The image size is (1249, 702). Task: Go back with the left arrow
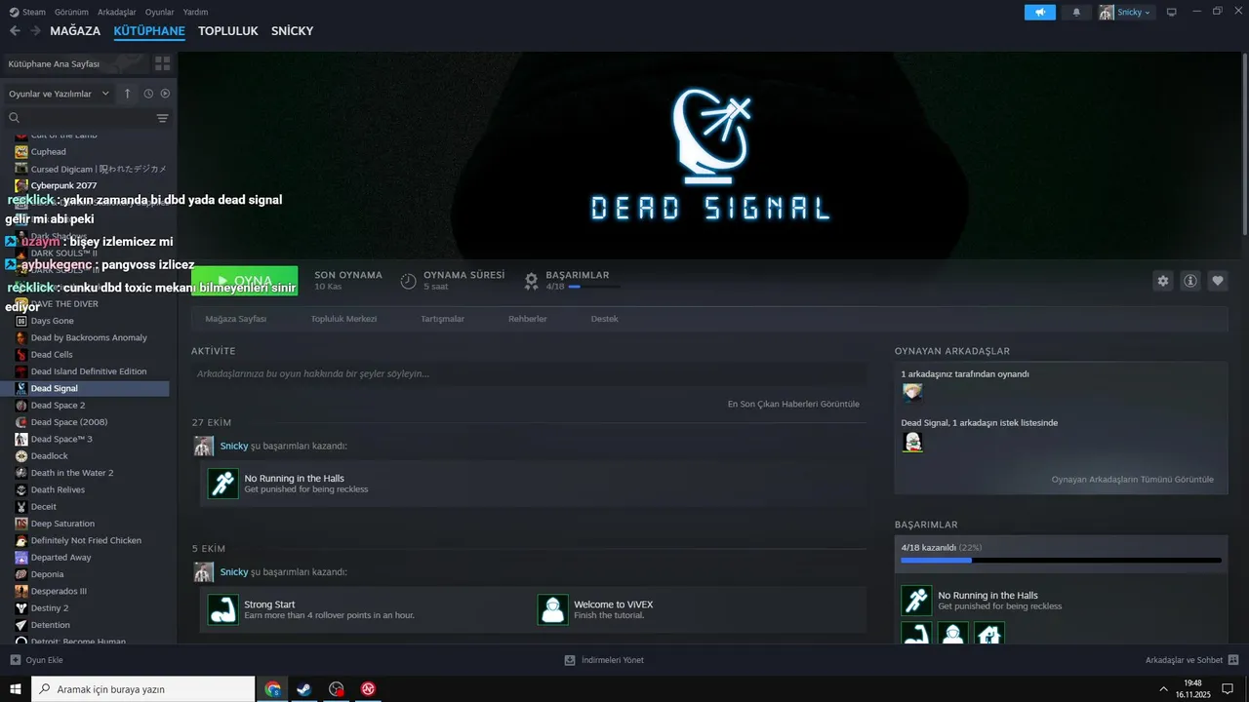point(15,31)
